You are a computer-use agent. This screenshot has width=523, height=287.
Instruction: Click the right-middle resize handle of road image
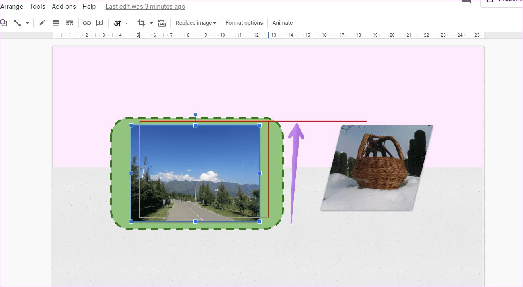pos(260,173)
